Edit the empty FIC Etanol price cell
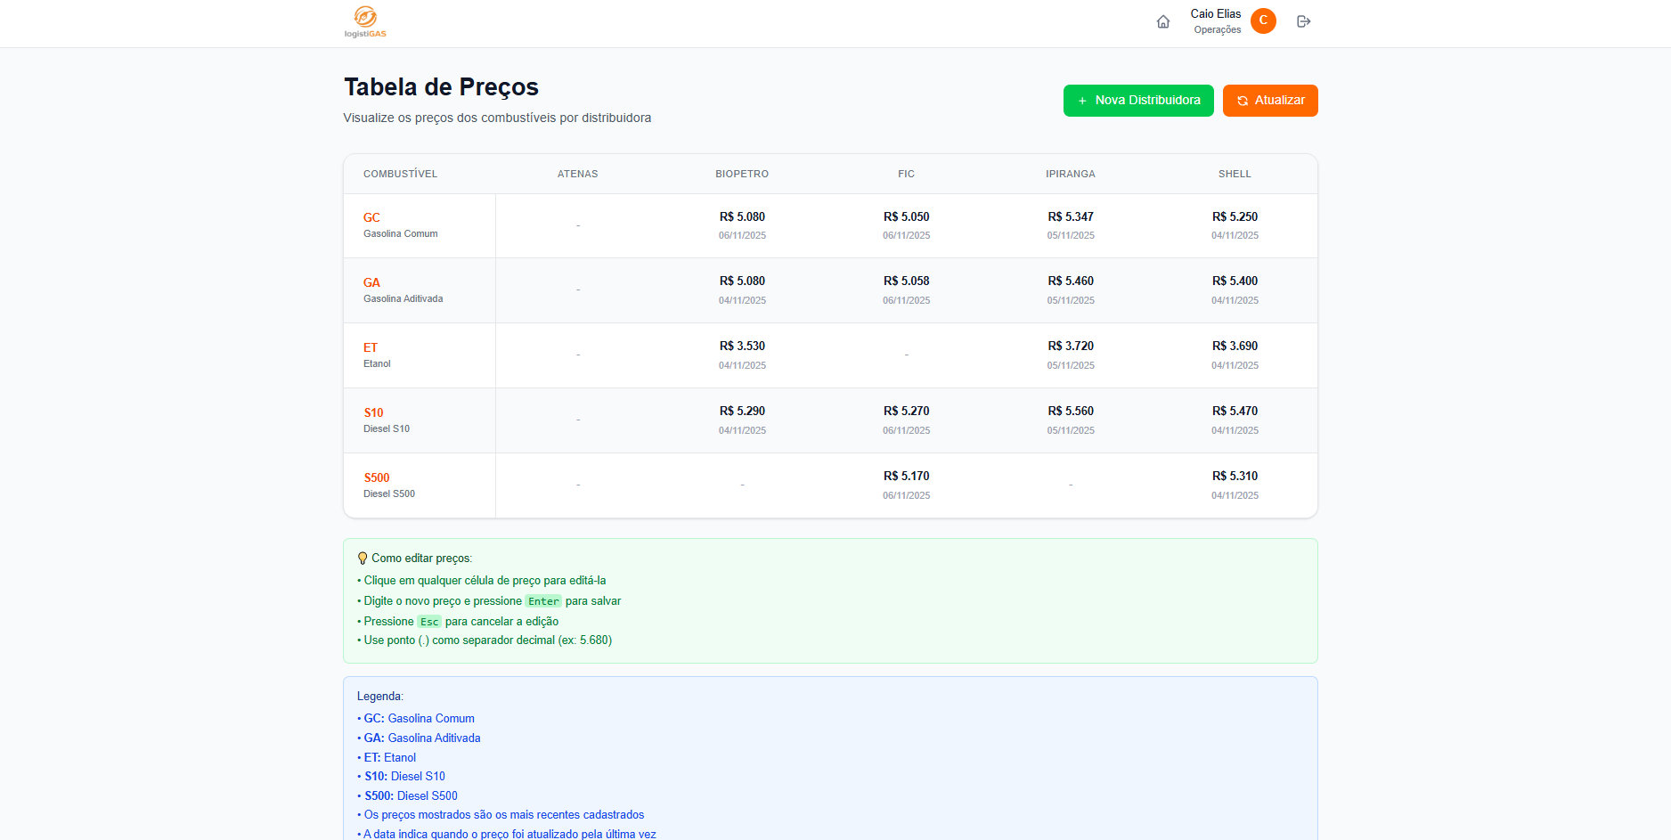Image resolution: width=1671 pixels, height=840 pixels. (x=906, y=355)
